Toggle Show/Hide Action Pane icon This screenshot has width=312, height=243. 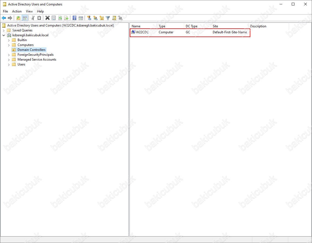[81, 18]
